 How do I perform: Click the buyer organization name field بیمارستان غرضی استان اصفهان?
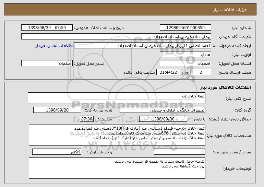(116, 37)
